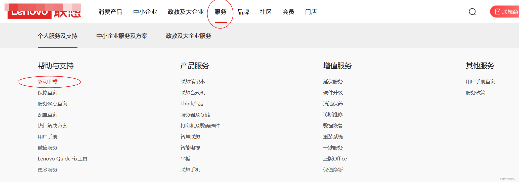Open 诊断维修 link

click(x=333, y=115)
